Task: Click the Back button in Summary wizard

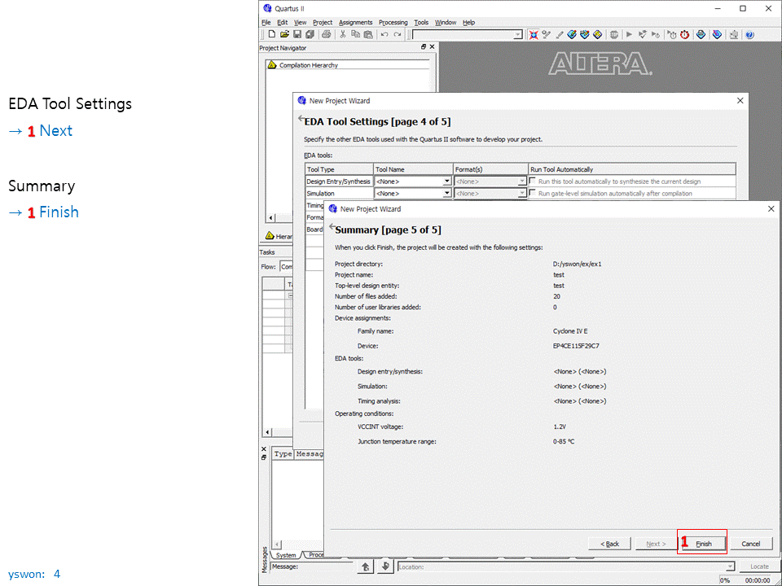Action: pos(609,544)
